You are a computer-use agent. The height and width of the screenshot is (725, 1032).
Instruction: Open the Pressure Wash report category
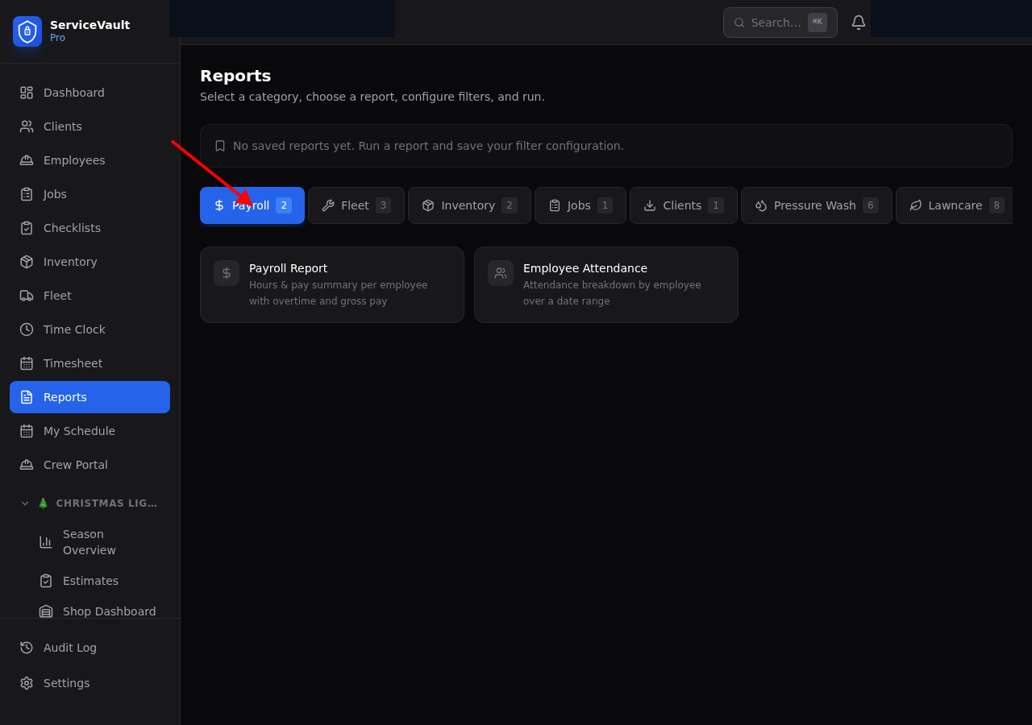(x=816, y=205)
